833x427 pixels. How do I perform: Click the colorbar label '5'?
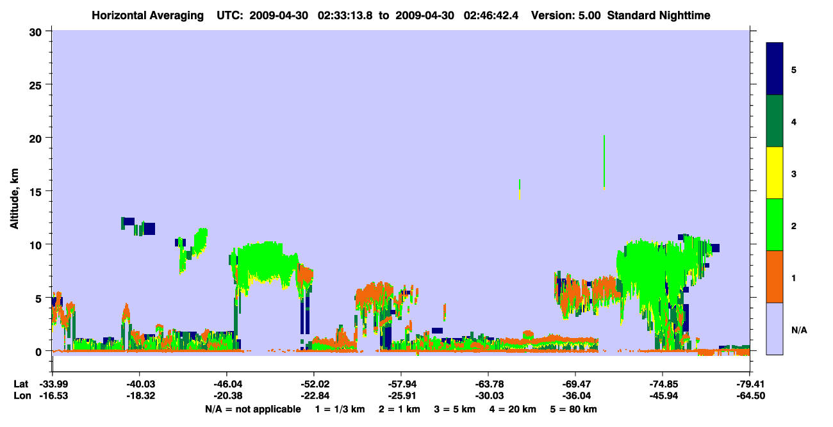pos(794,69)
